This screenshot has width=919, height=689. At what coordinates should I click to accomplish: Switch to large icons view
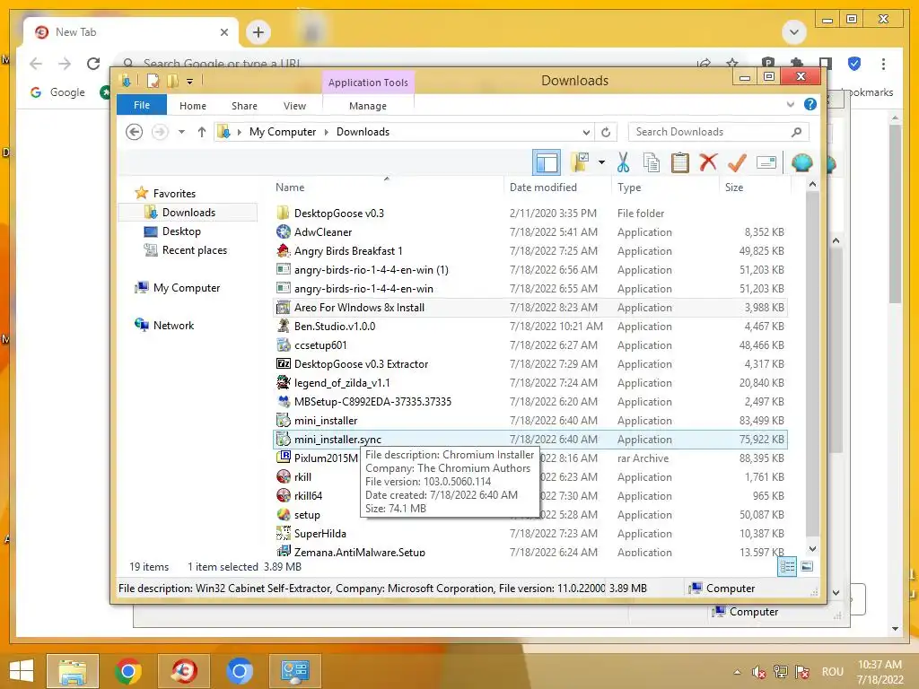click(807, 567)
